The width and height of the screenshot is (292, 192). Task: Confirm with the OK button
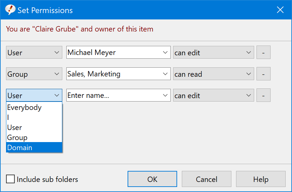[x=152, y=179]
